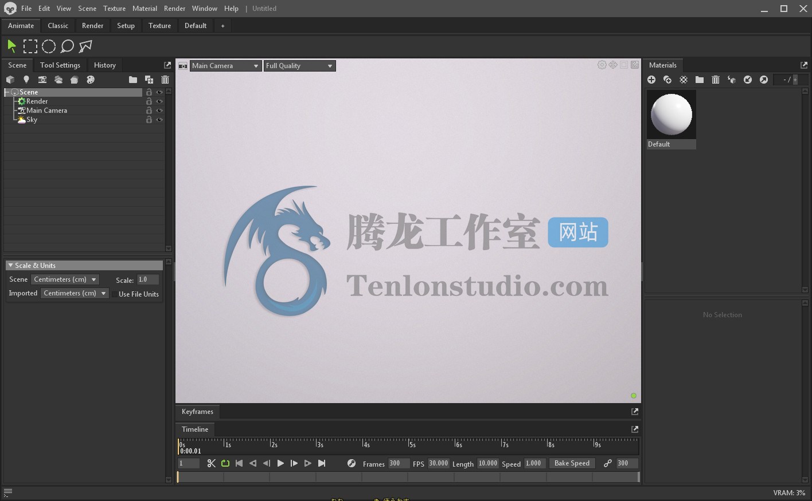Add a turntable using palette icon
812x501 pixels.
(91, 80)
